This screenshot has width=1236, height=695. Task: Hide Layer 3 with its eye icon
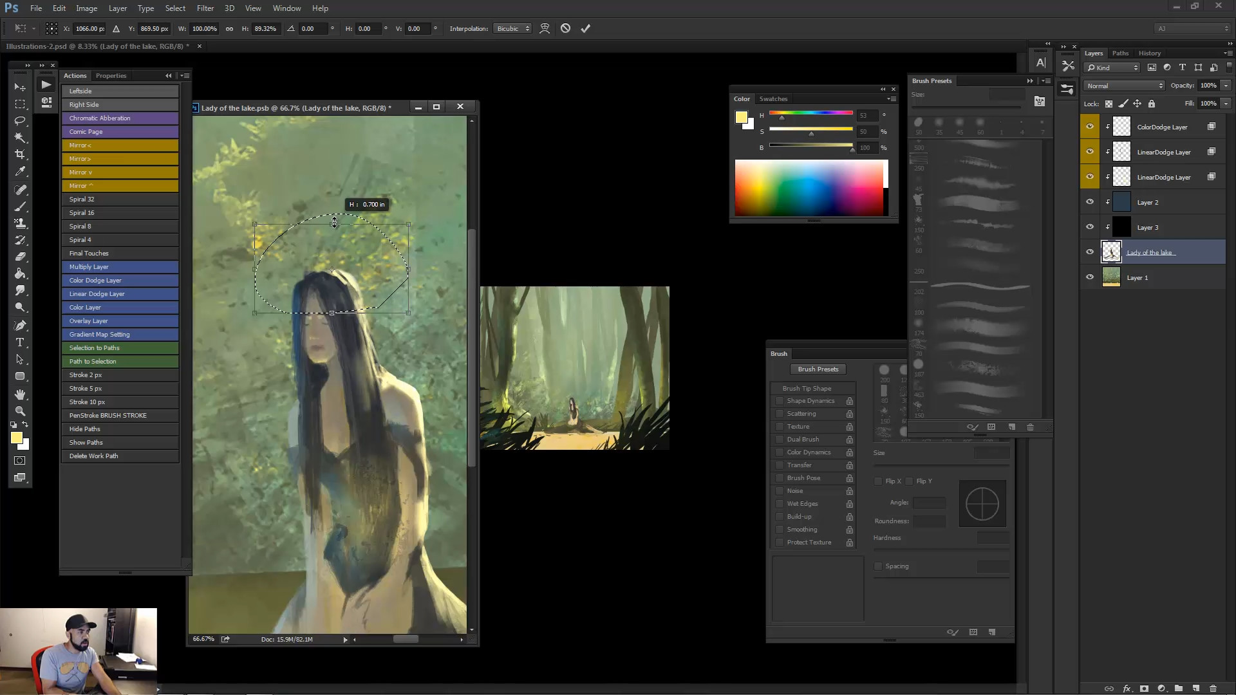pyautogui.click(x=1090, y=227)
